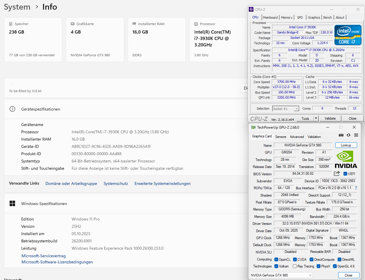Toggle DirectML checkbox
This screenshot has height=280, width=365.
click(339, 259)
